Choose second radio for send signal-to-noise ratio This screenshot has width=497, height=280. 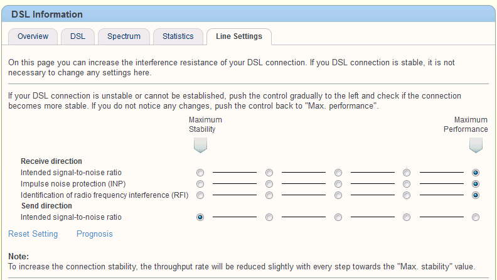pyautogui.click(x=269, y=218)
